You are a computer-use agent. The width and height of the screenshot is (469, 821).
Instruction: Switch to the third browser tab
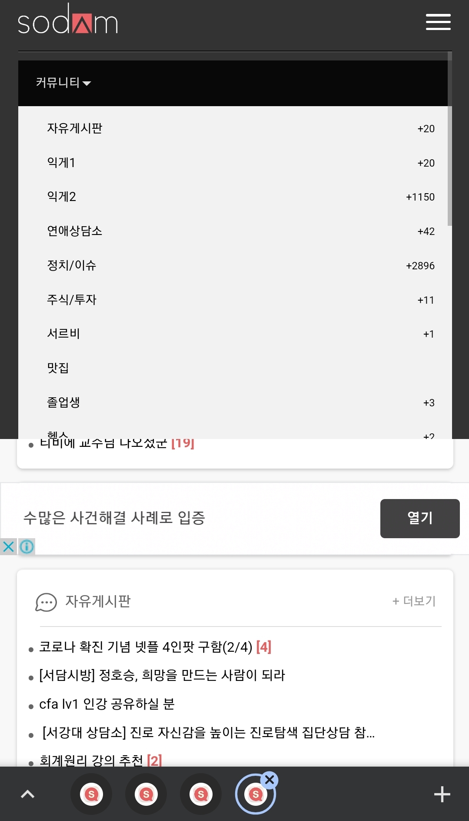201,794
